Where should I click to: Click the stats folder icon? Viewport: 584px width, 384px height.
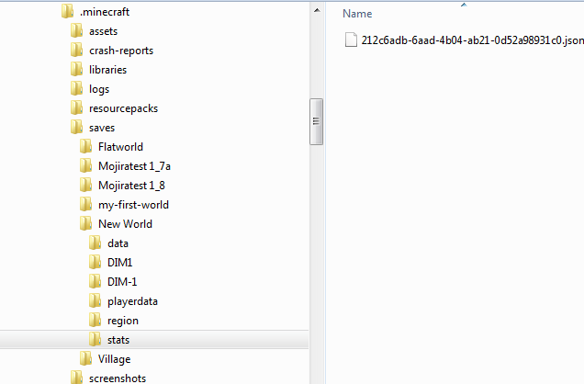pyautogui.click(x=95, y=340)
